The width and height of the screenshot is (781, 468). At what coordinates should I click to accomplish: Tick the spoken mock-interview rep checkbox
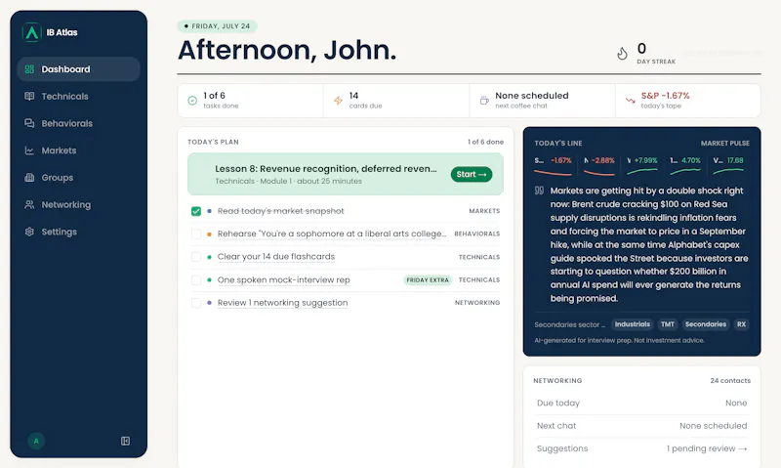coord(196,280)
